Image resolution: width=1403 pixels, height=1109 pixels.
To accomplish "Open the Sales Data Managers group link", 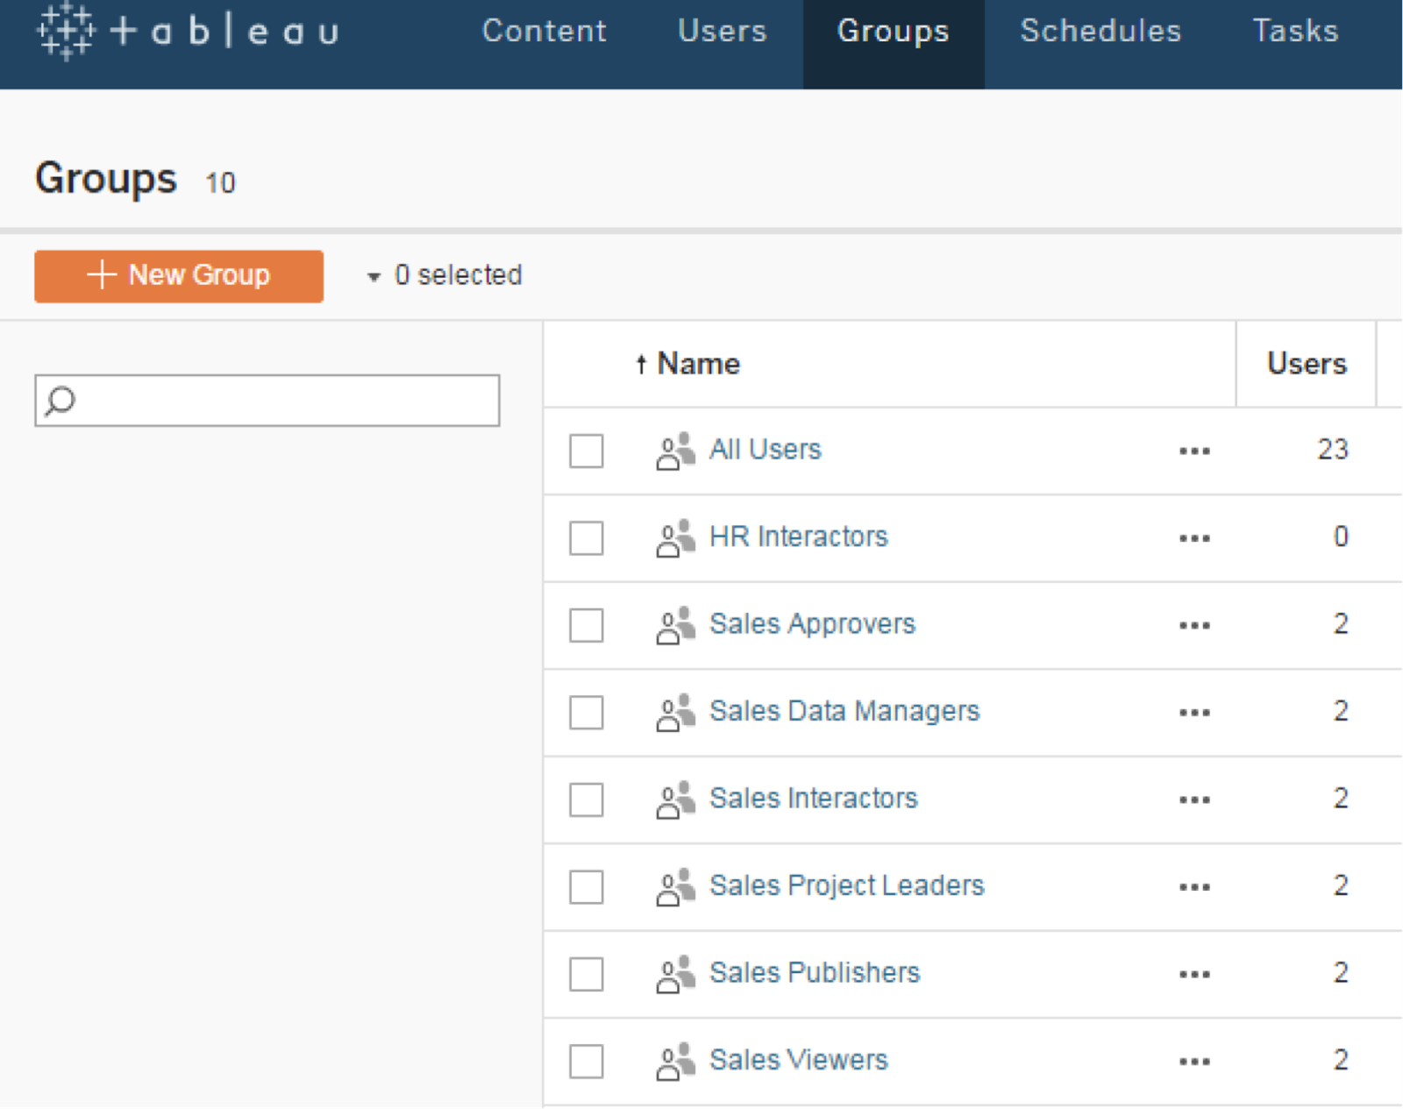I will pos(844,711).
